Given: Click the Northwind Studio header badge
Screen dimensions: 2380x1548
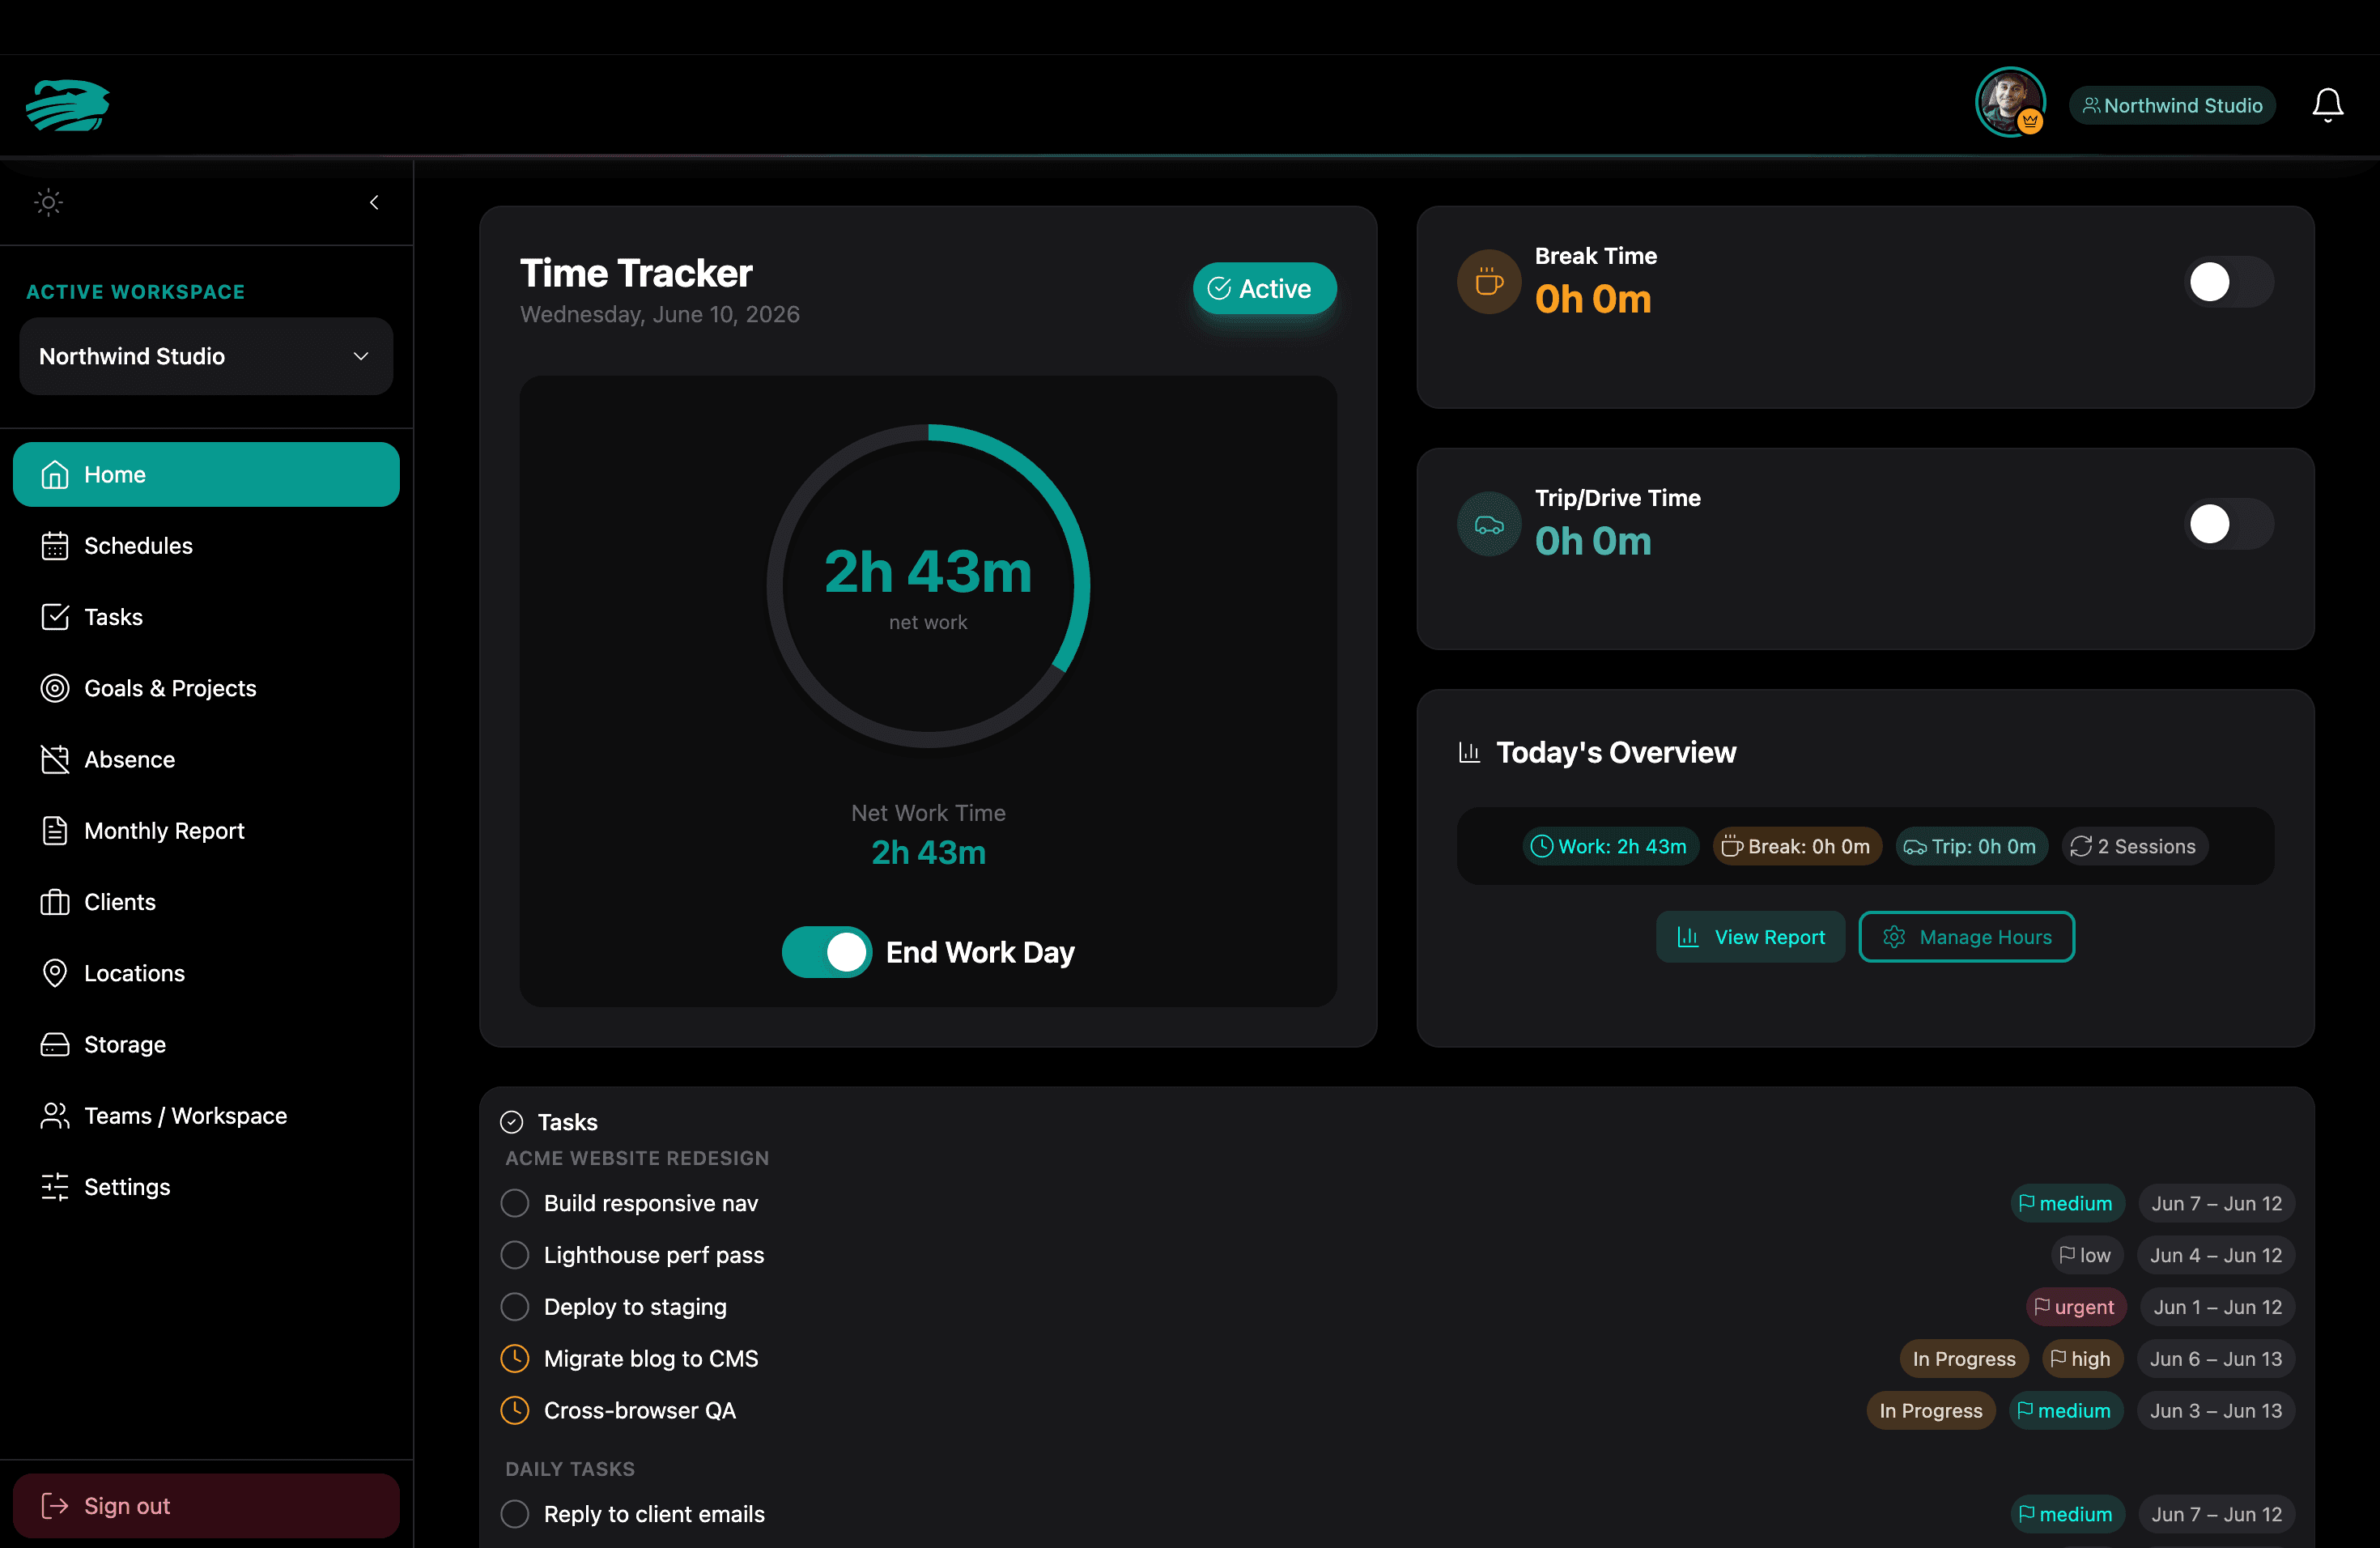Looking at the screenshot, I should tap(2172, 105).
